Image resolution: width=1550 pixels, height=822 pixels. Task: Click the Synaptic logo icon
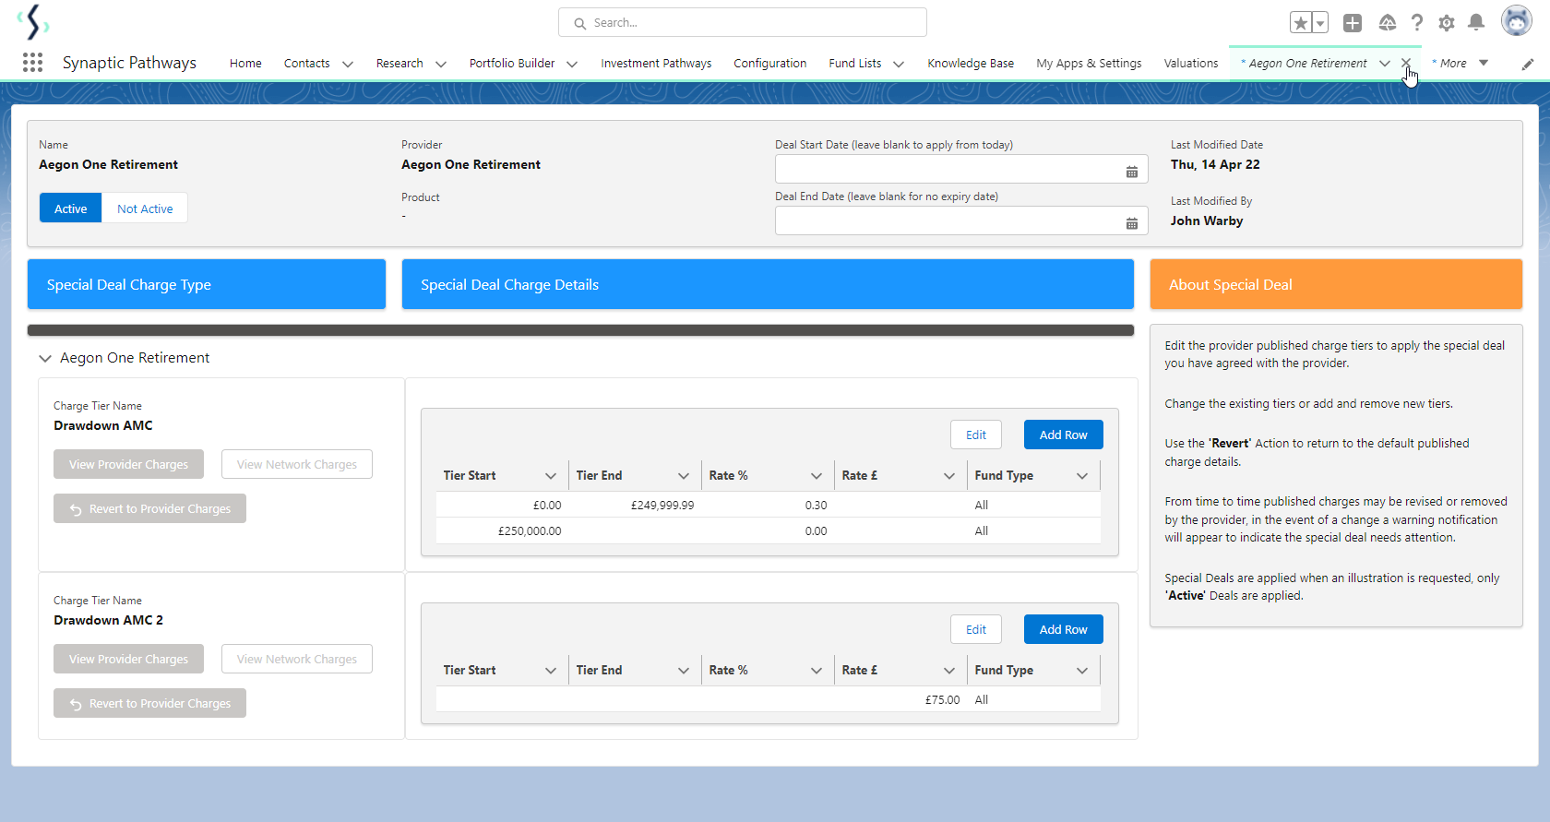pyautogui.click(x=33, y=21)
